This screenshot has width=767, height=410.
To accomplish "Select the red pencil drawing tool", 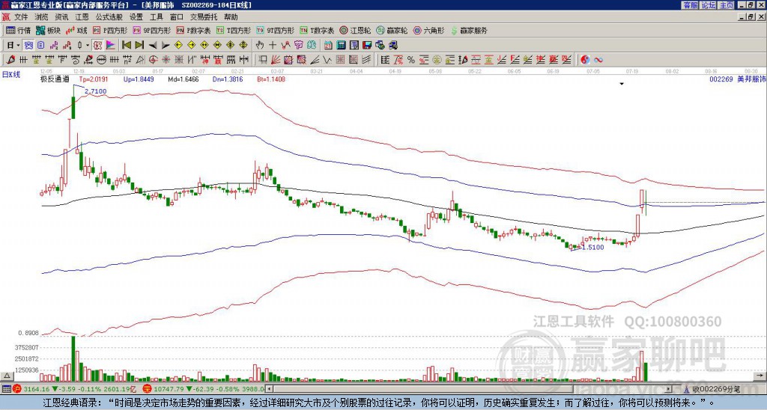I will tap(10, 60).
